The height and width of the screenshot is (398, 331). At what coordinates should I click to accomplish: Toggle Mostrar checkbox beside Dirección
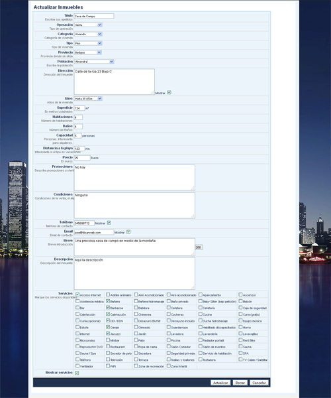(169, 92)
